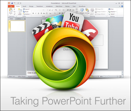Open the File tab

click(x=11, y=6)
